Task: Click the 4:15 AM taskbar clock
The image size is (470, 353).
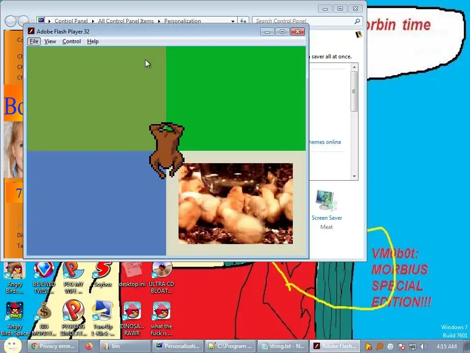Action: [x=447, y=346]
